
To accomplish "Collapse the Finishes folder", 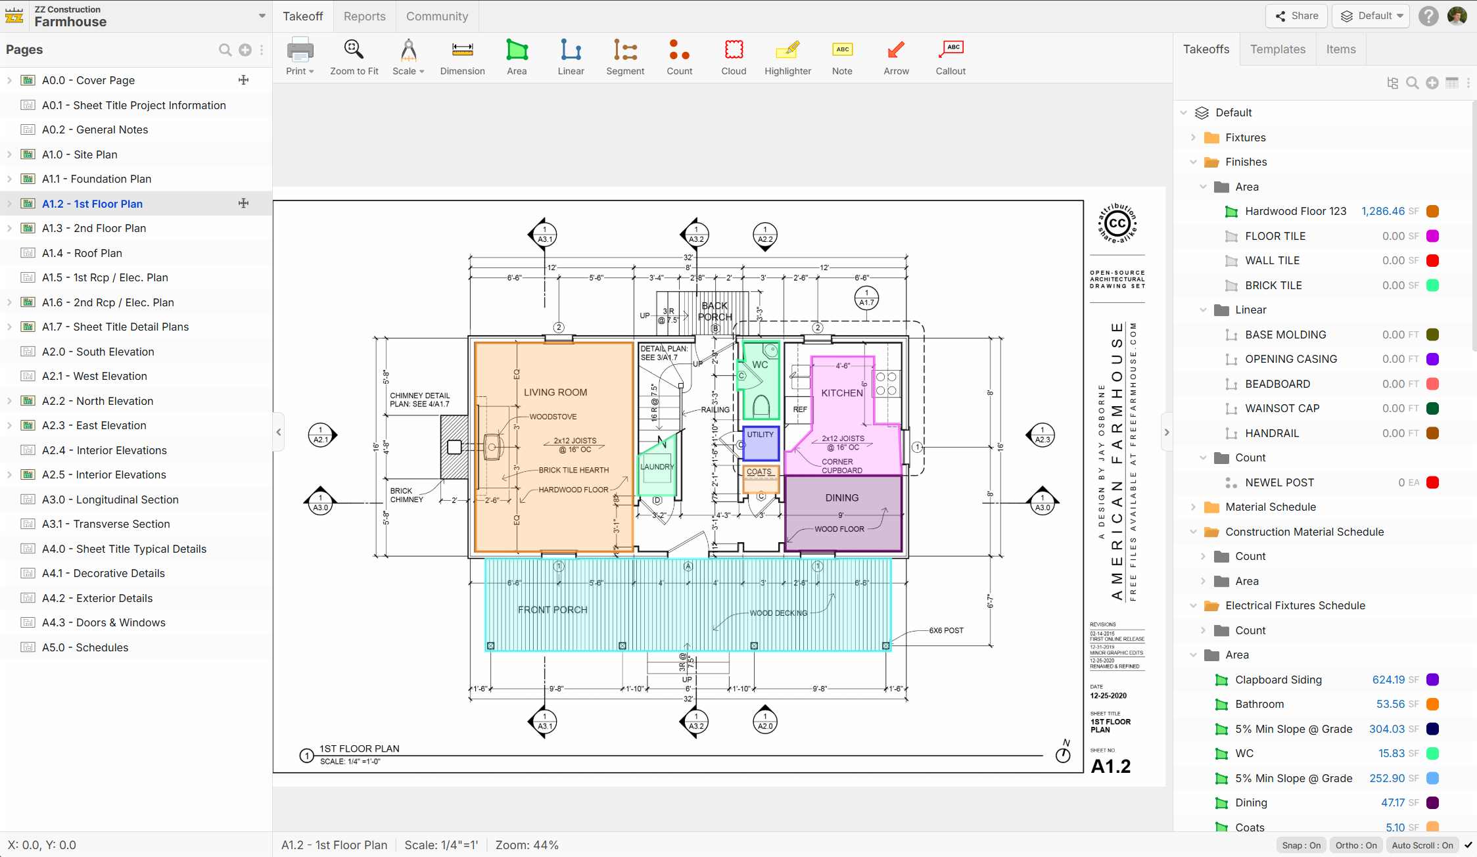I will click(1193, 162).
